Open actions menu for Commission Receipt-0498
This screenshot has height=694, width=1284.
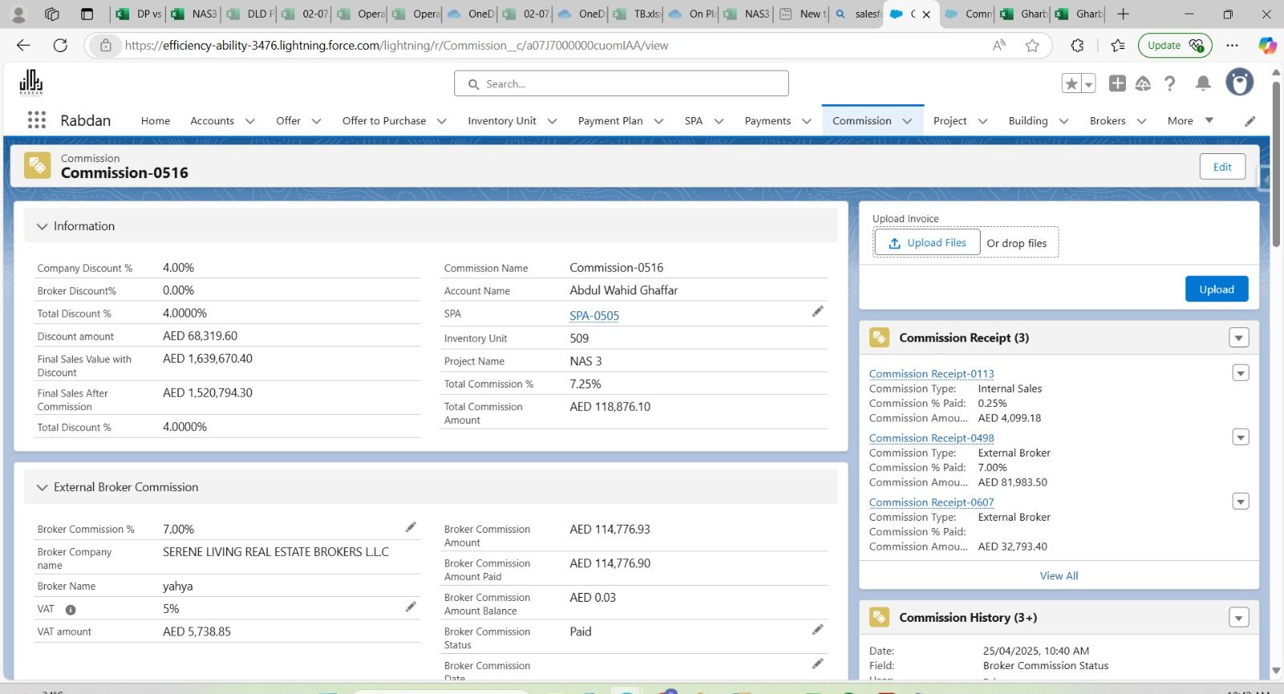coord(1241,437)
